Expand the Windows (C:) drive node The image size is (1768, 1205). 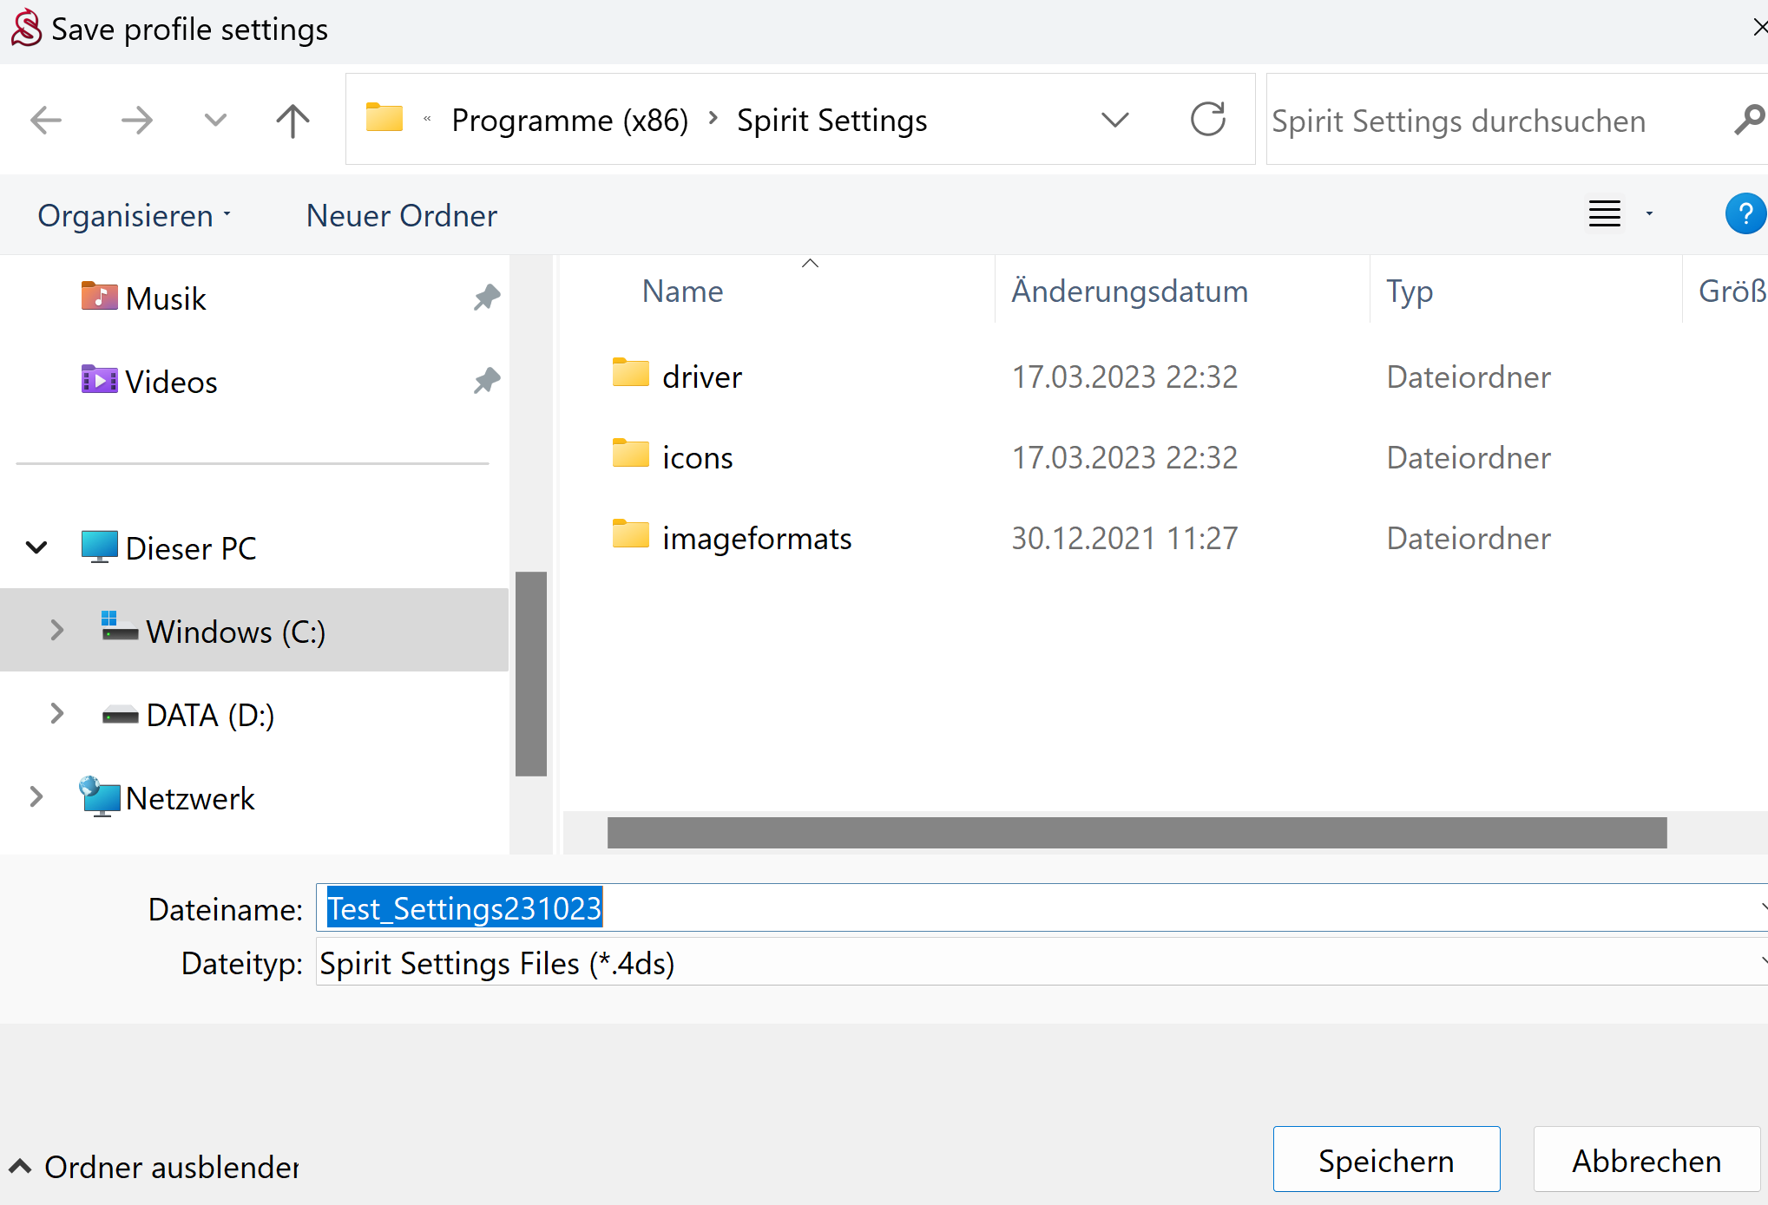(x=57, y=631)
